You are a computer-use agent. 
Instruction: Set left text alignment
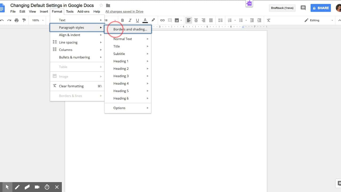tap(189, 20)
